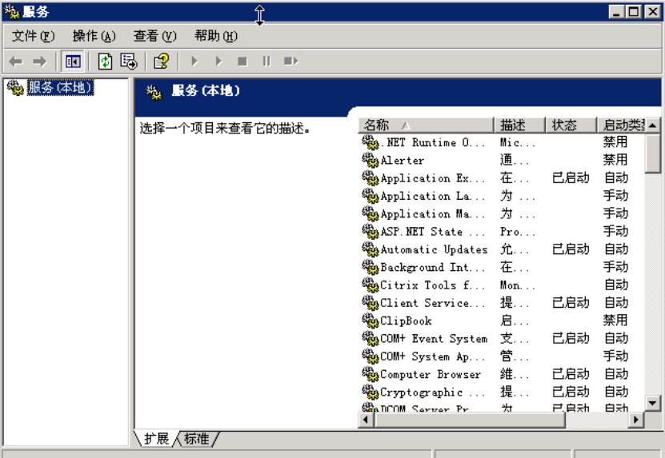Click the gear icon of ClipBook service
The height and width of the screenshot is (458, 665).
pos(370,321)
